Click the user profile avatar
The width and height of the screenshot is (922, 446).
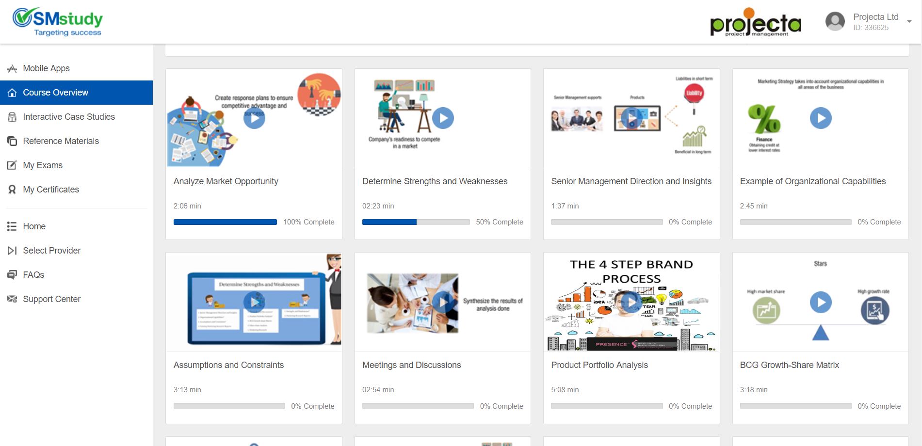tap(835, 21)
